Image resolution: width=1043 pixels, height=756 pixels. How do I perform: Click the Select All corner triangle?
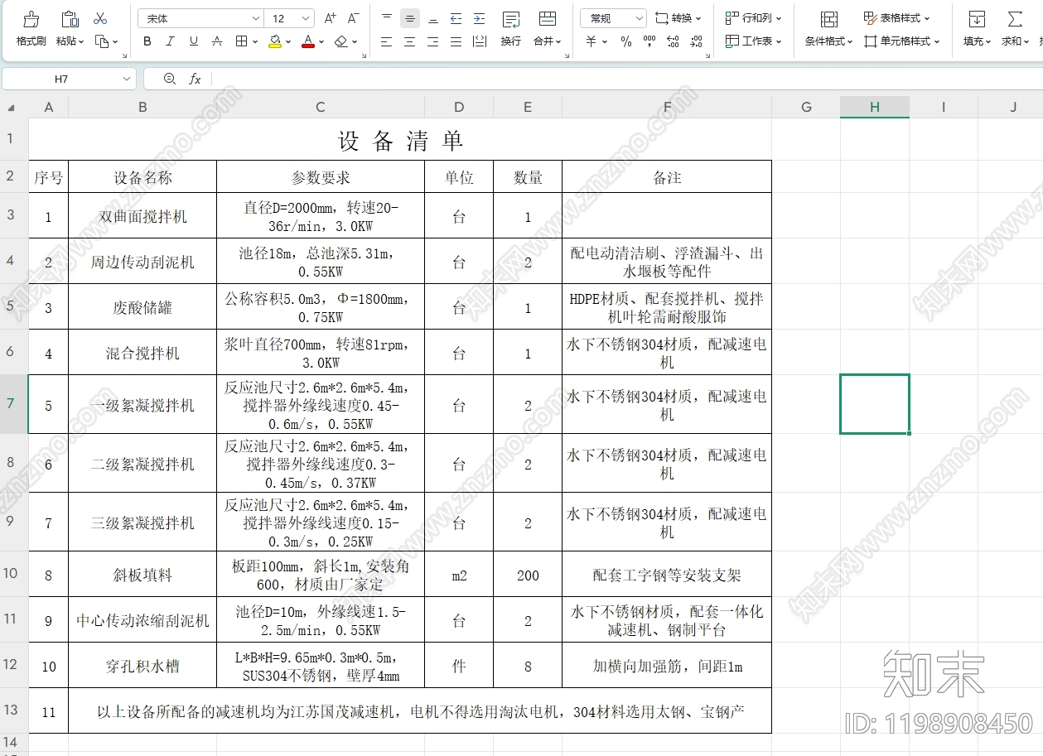click(12, 108)
